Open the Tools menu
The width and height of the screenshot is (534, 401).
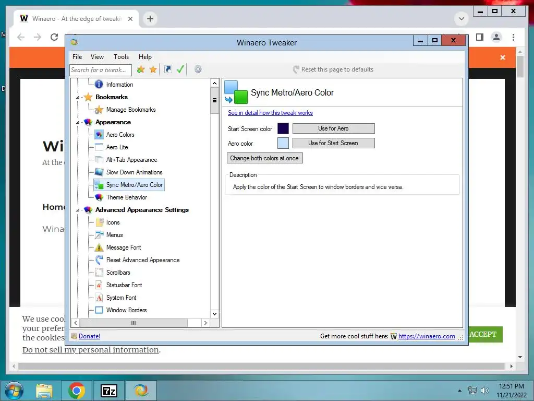pos(121,57)
